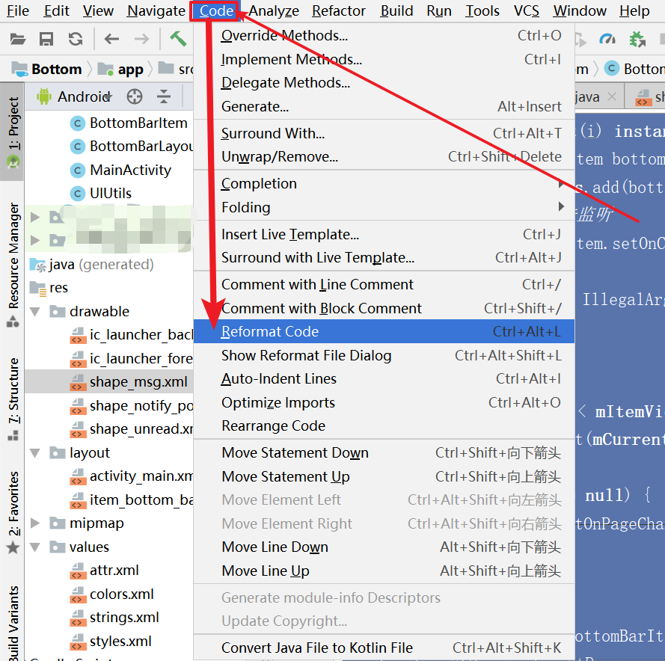The height and width of the screenshot is (661, 665).
Task: Collapse the drawable folder
Action: coord(35,312)
